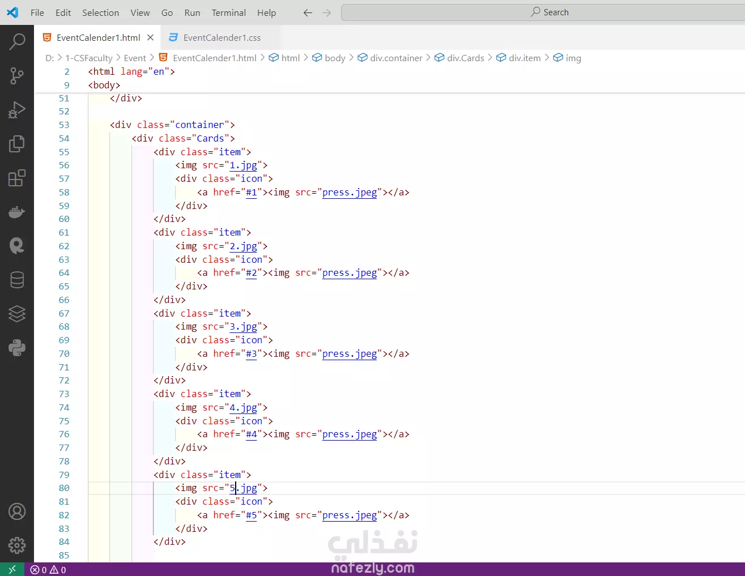This screenshot has height=576, width=745.
Task: Select the Event folder breadcrumb
Action: (x=135, y=58)
